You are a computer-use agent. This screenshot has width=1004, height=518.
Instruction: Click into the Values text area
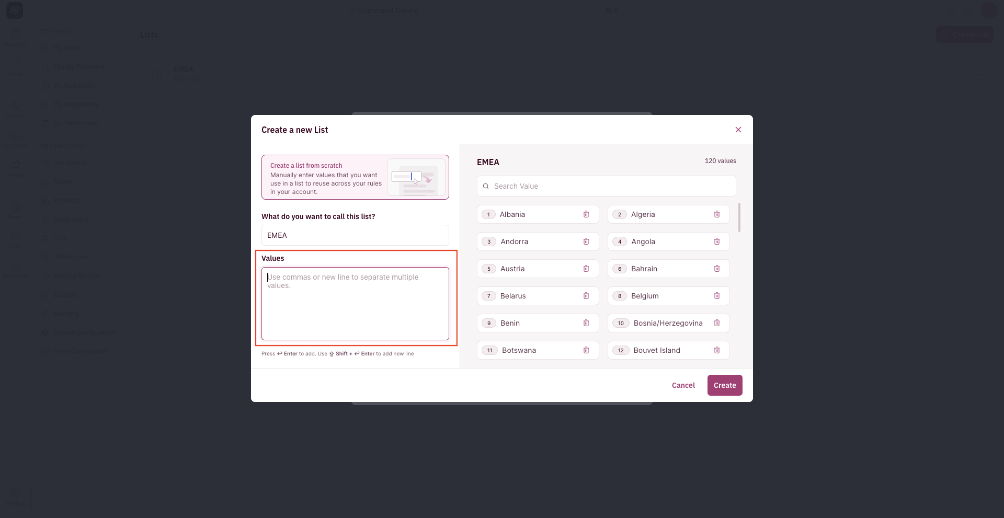point(355,304)
